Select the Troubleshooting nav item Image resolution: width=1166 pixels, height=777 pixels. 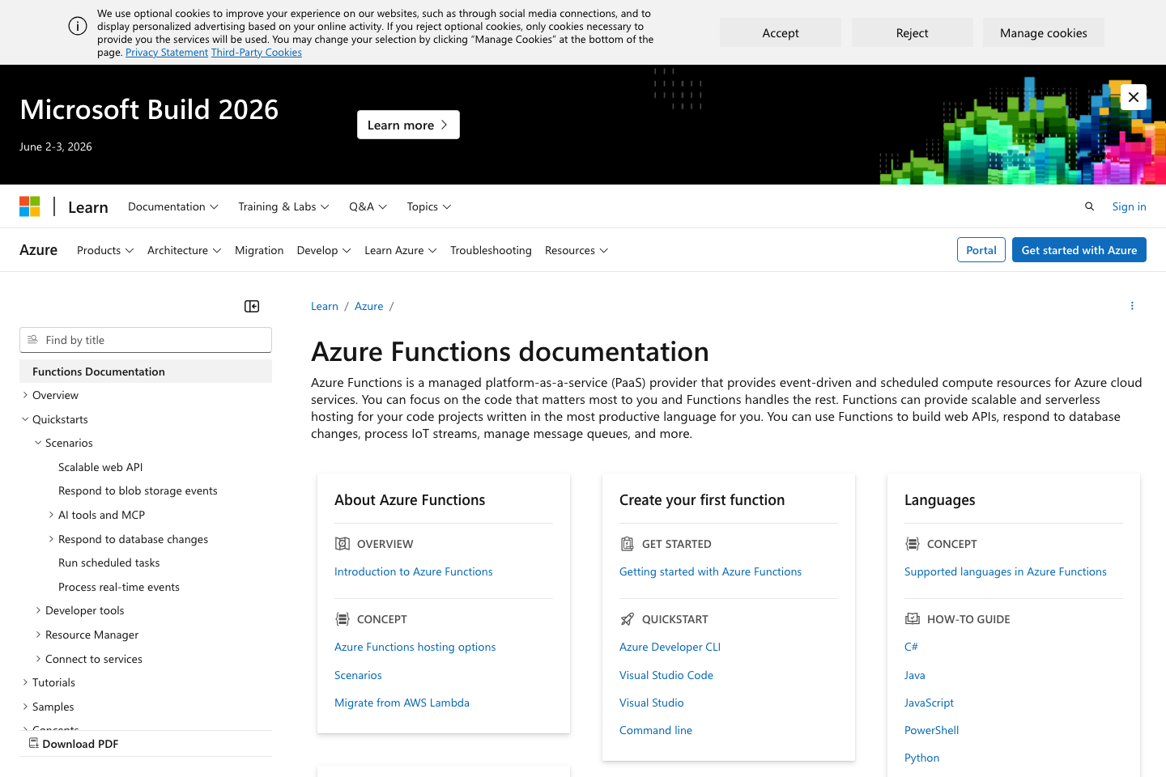pos(491,250)
